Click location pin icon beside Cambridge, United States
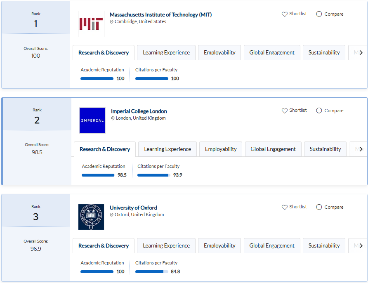 click(112, 22)
